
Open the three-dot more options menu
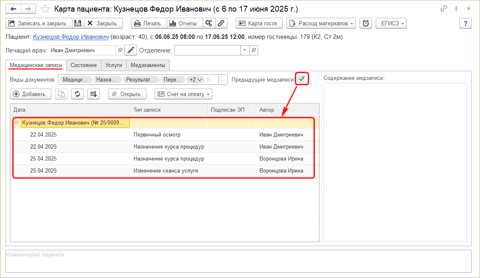[456, 9]
